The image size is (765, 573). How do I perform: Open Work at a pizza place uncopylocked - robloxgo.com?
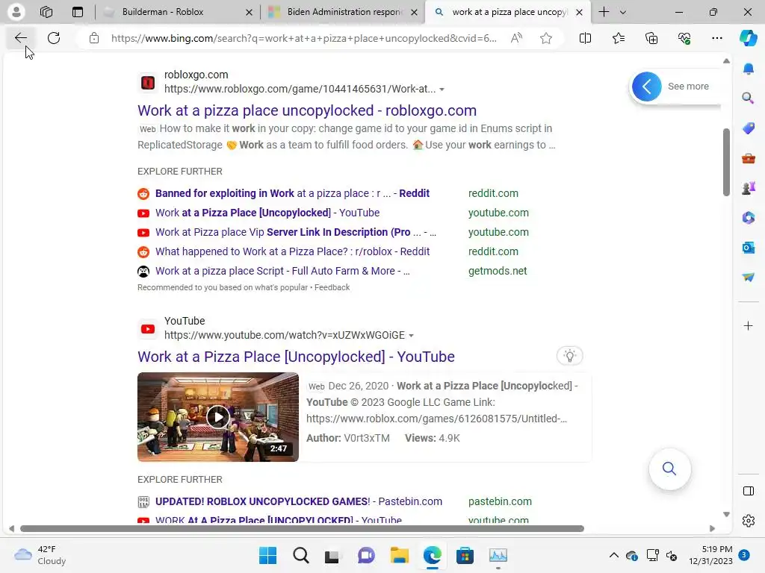point(307,110)
